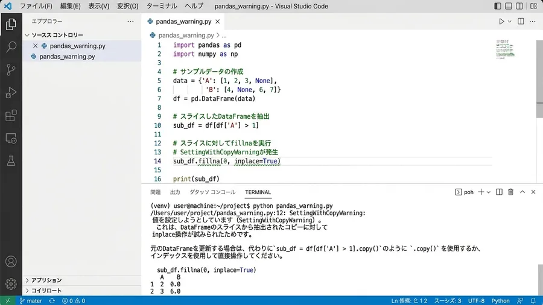This screenshot has width=543, height=305.
Task: Open Customize Layout icon
Action: point(533,6)
